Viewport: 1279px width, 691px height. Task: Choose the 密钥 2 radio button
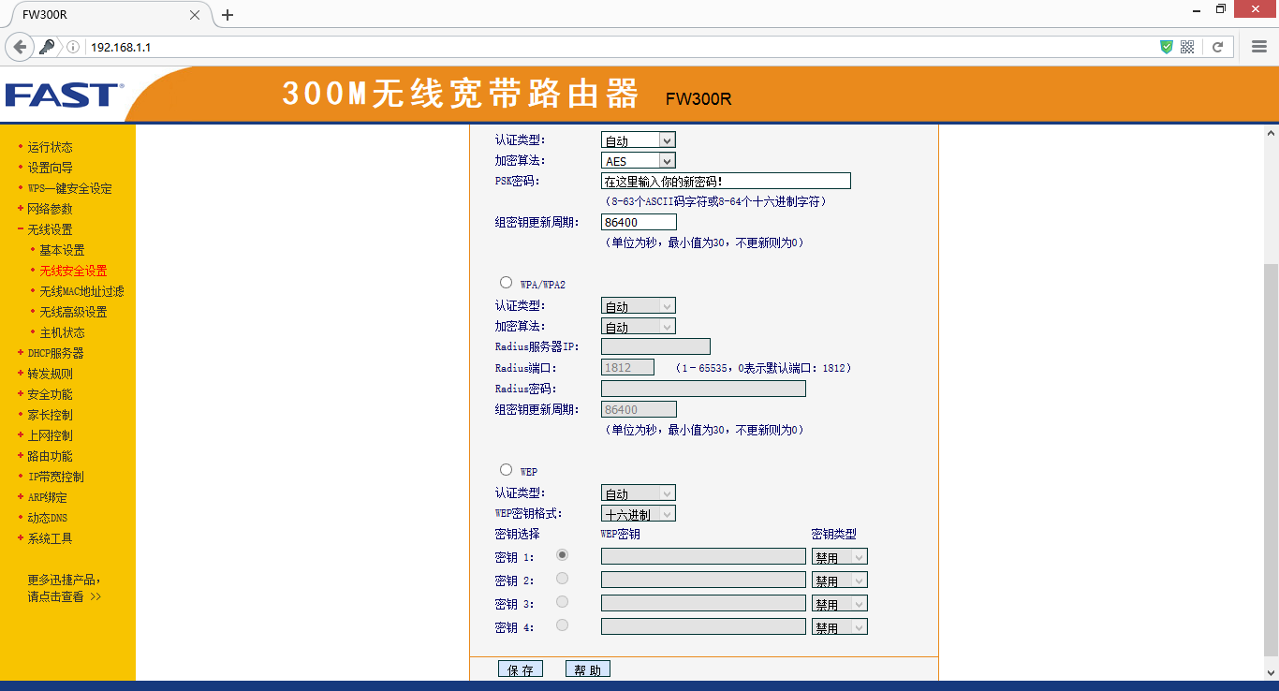[562, 579]
